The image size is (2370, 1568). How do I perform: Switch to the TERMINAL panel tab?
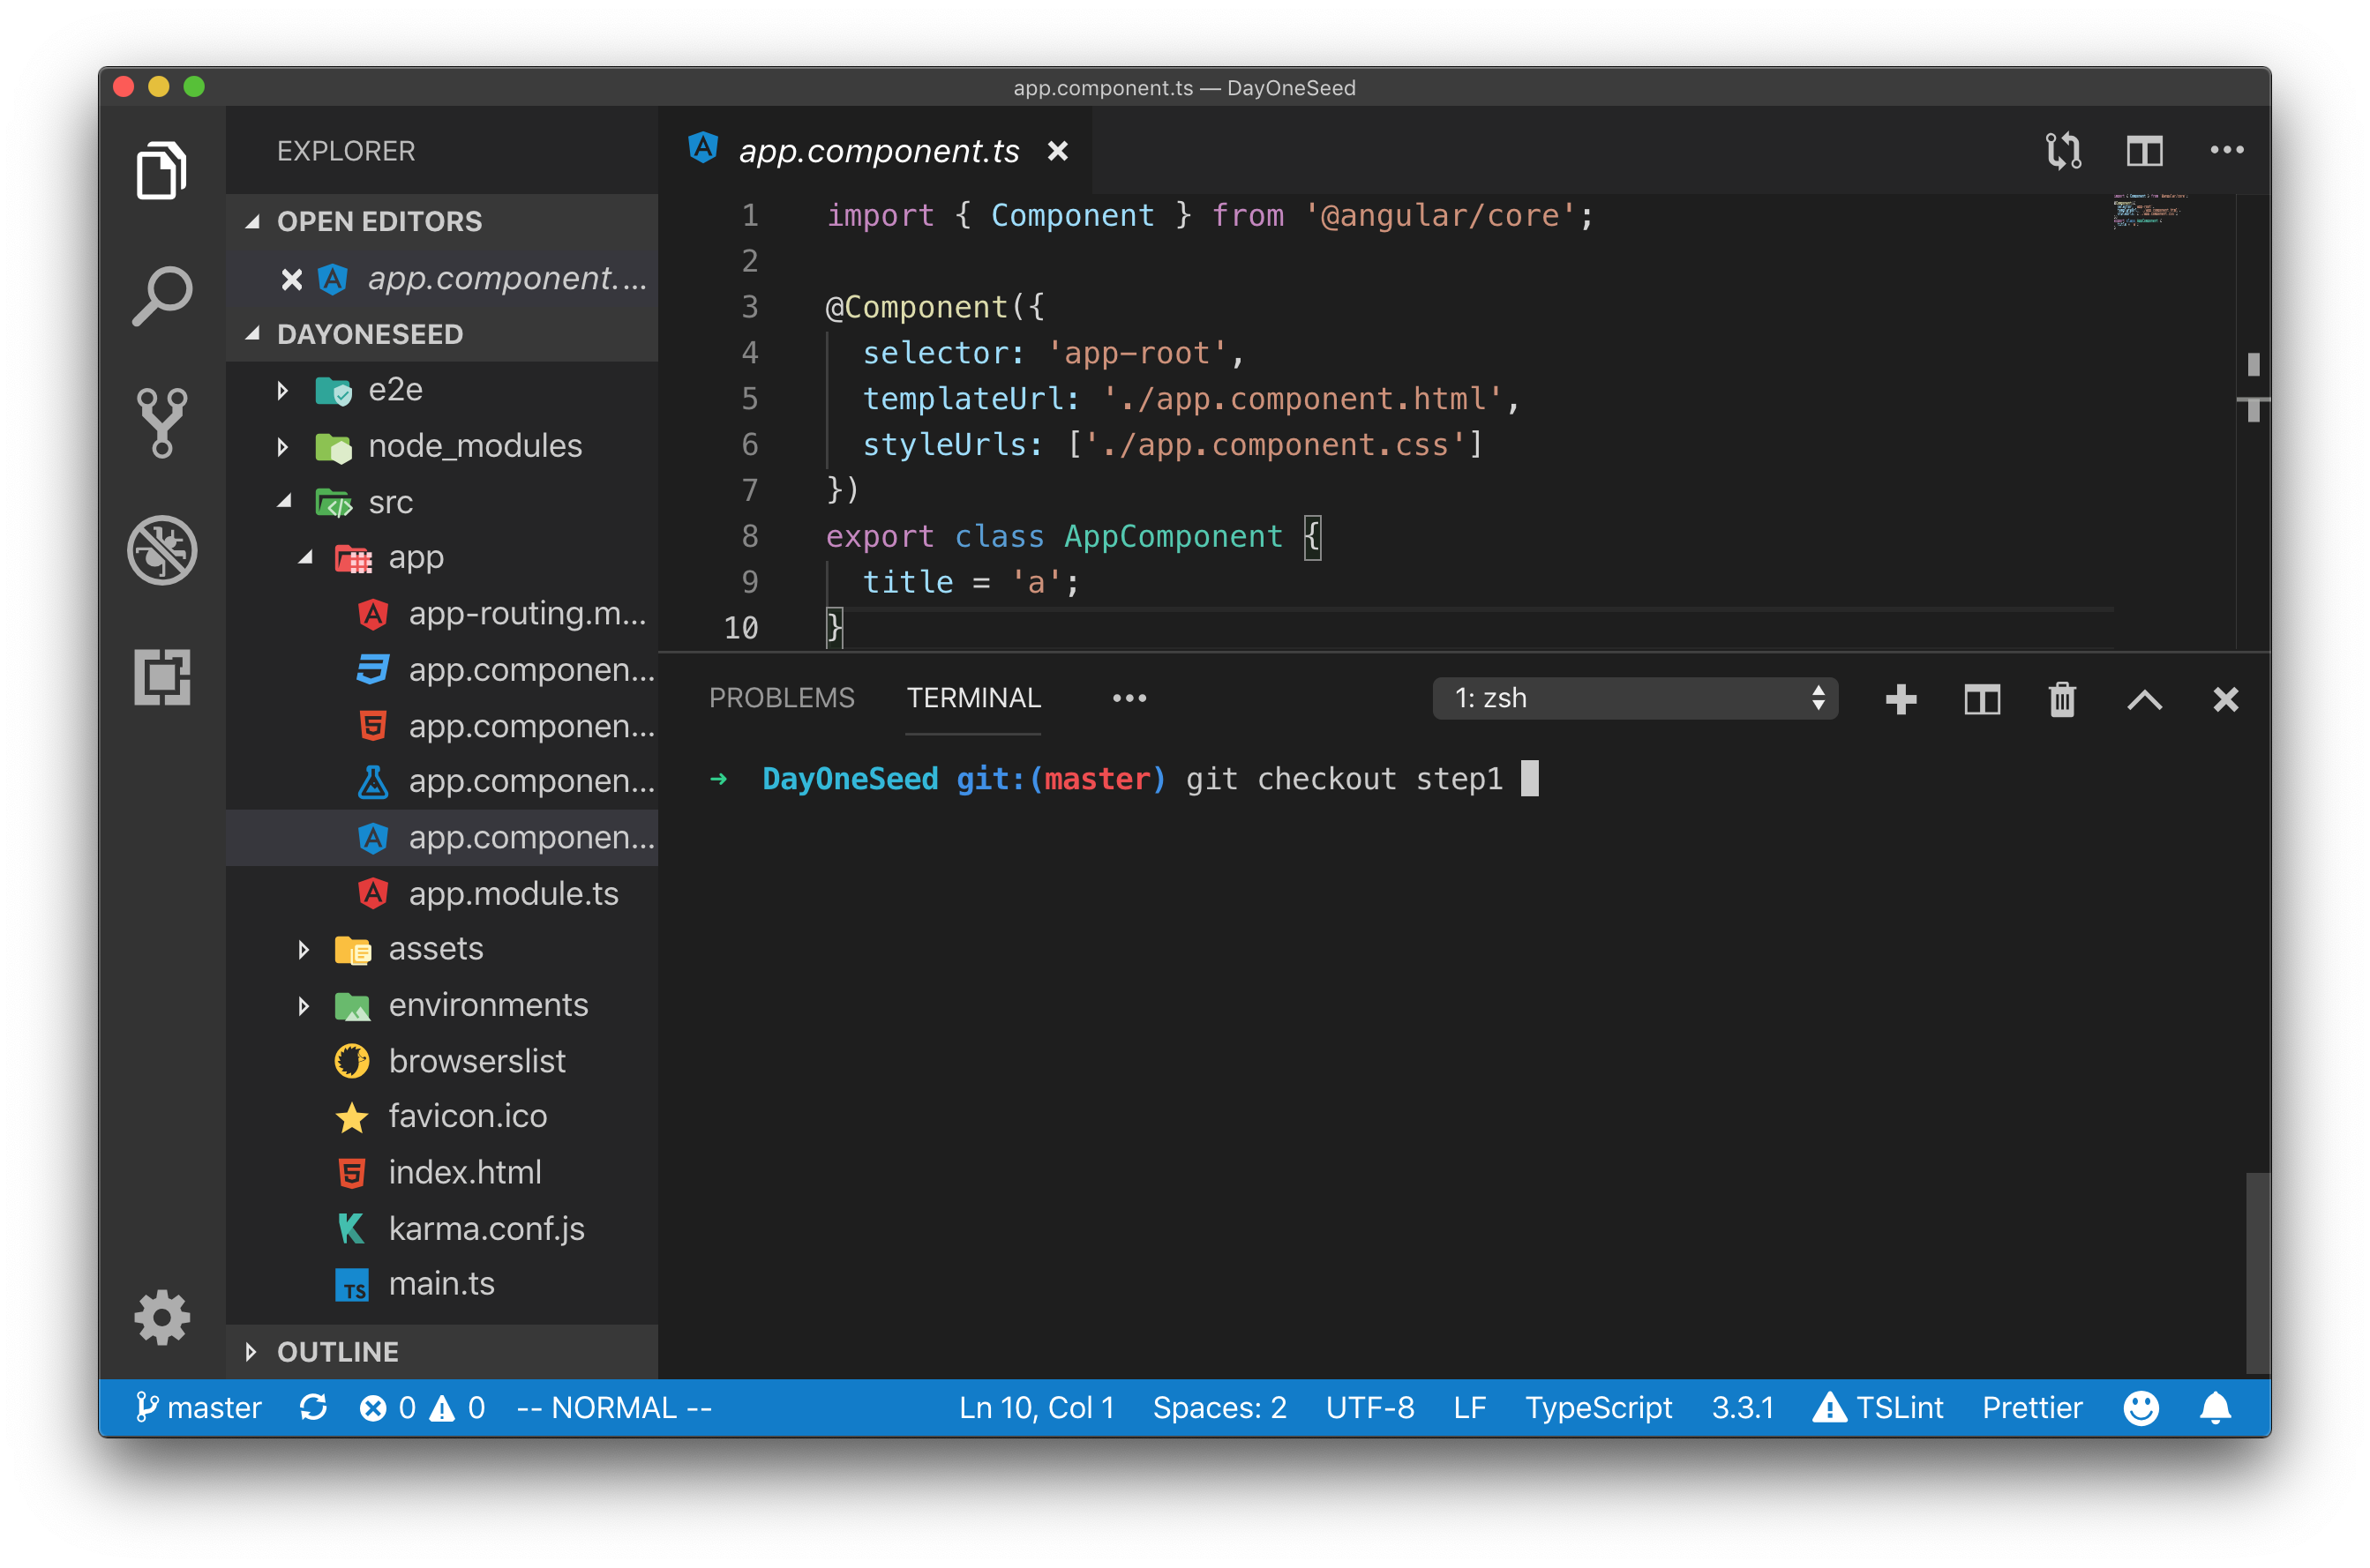coord(973,698)
